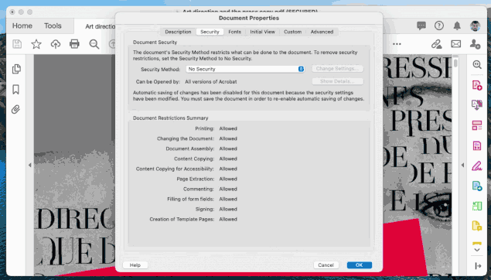Screen dimensions: 491x280
Task: Open the notifications bell
Action: (x=457, y=26)
